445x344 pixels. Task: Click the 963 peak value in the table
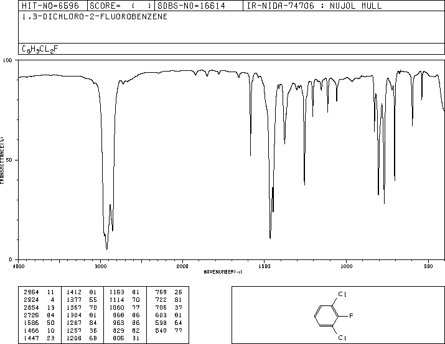coord(119,323)
